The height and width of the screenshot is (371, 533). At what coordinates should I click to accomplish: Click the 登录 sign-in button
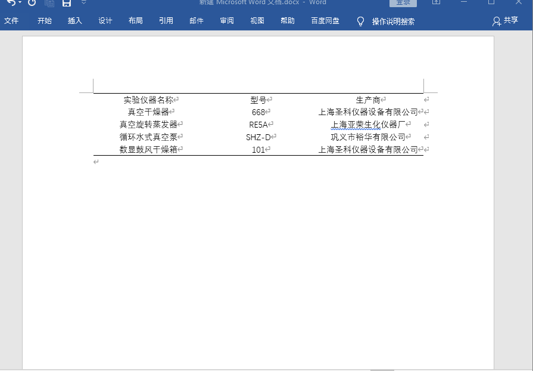coord(403,3)
